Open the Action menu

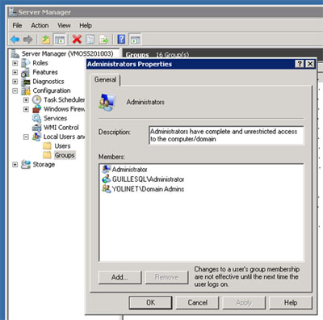click(40, 26)
